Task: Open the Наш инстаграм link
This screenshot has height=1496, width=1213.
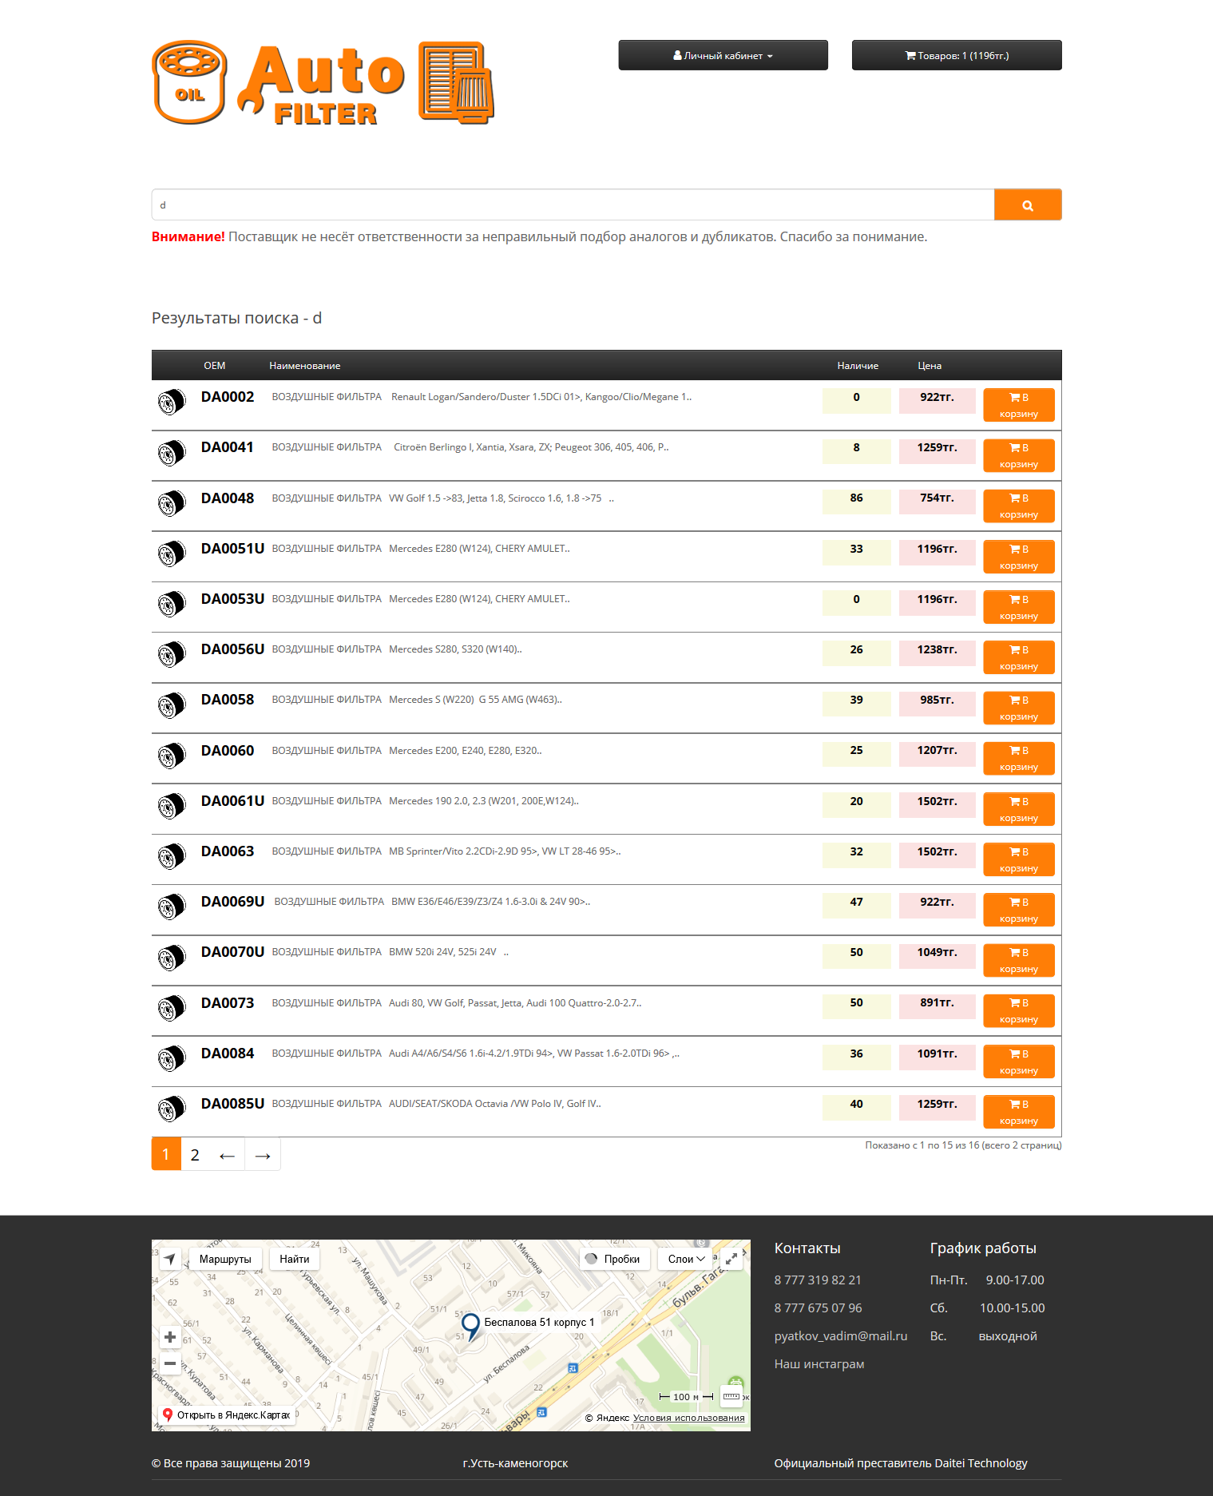Action: pos(819,1363)
